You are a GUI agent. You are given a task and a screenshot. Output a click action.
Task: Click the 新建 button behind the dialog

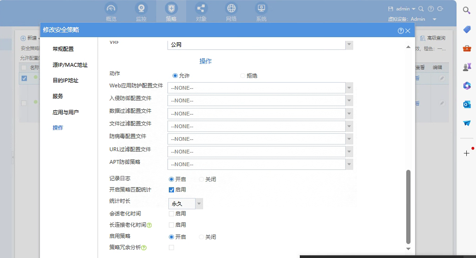[x=29, y=38]
